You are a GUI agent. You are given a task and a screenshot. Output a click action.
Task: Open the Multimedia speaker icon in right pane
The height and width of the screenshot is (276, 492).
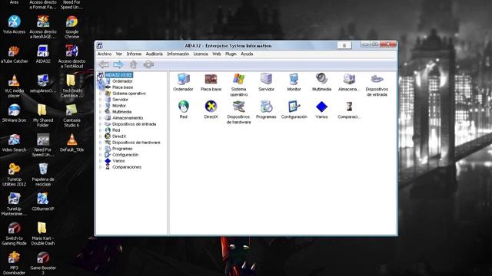321,79
